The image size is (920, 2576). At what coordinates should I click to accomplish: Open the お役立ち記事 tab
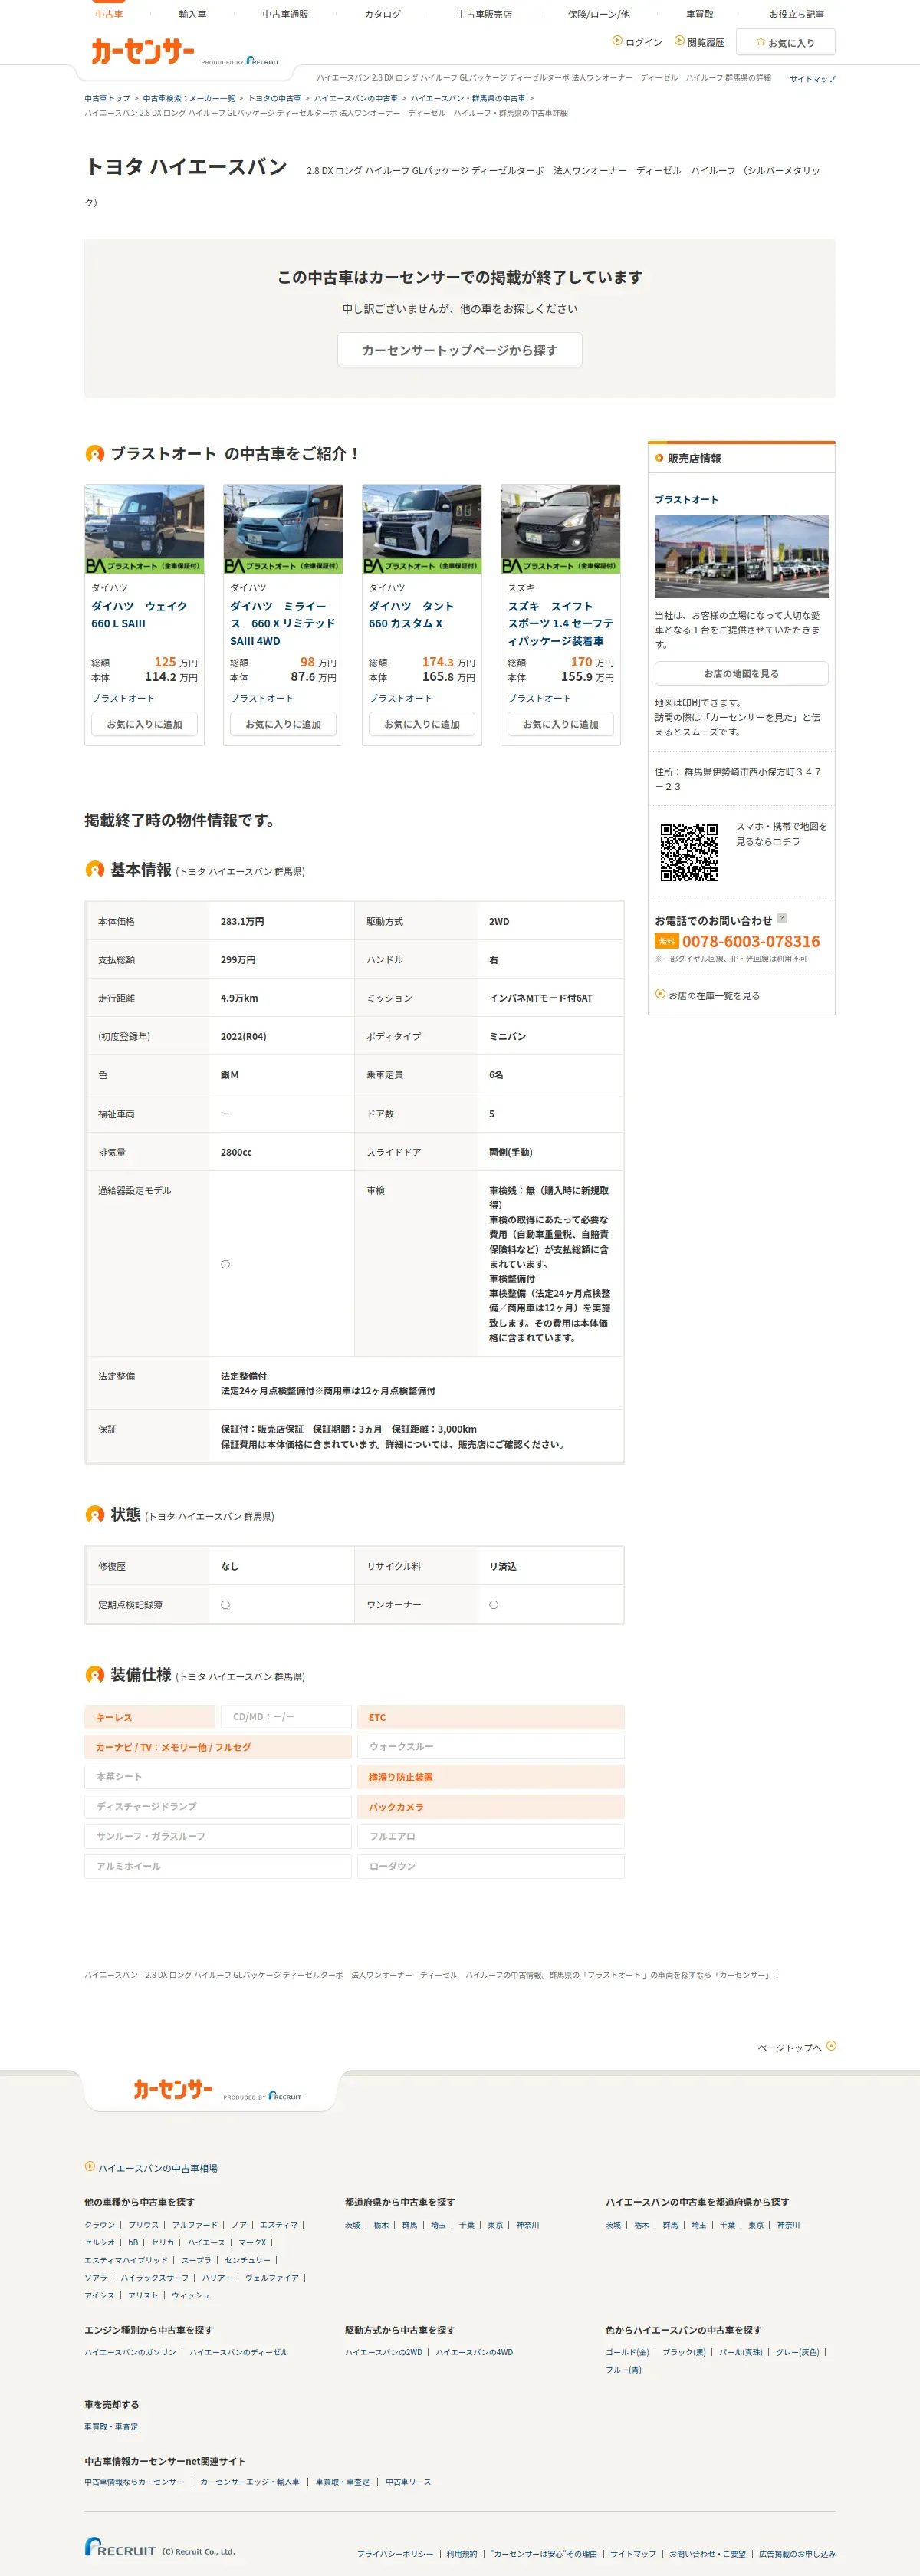click(797, 14)
